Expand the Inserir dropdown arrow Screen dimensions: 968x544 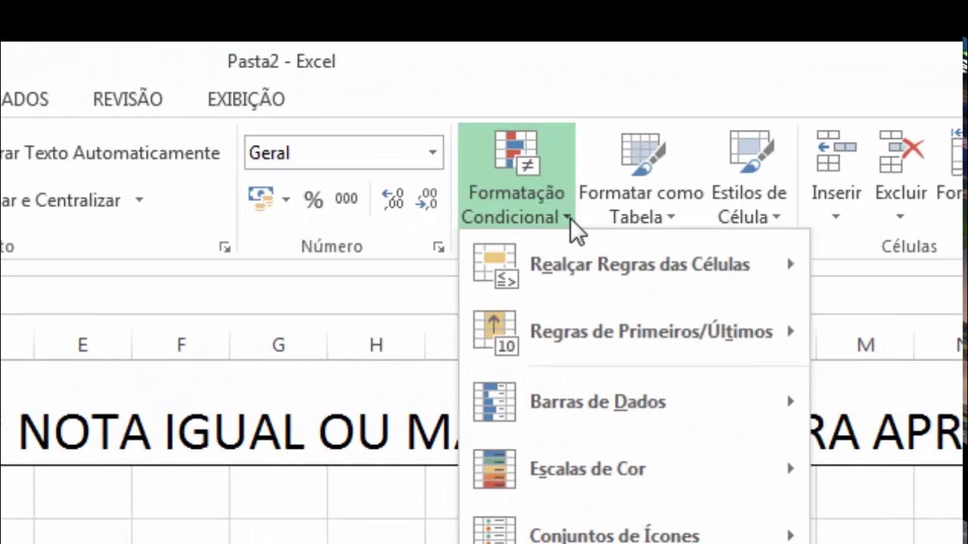coord(836,217)
